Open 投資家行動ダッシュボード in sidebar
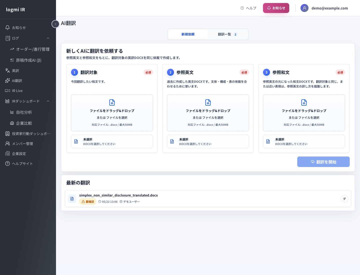This screenshot has height=275, width=360. click(x=28, y=133)
